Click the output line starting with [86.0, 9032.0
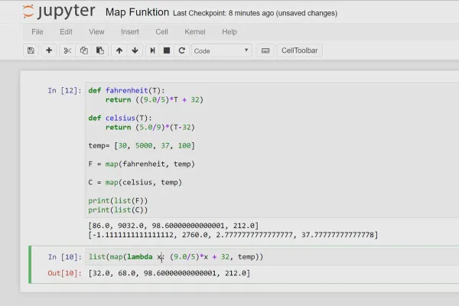Screen dimensions: 459x306 (x=174, y=226)
